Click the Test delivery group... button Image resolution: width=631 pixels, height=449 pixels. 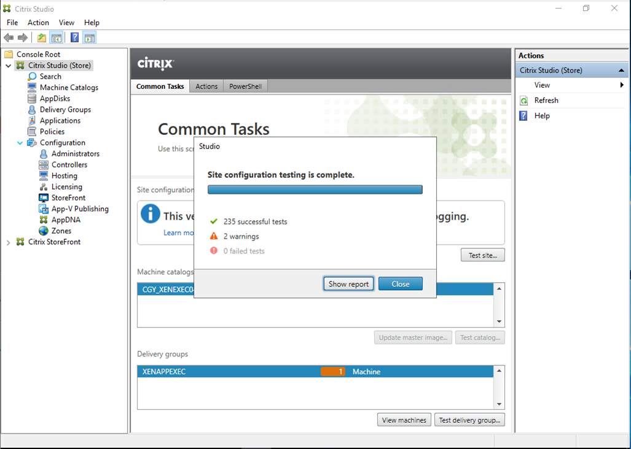click(469, 420)
